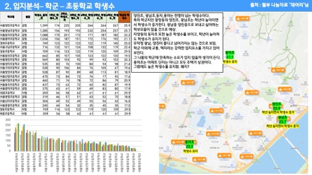Select the orange '학급당 학생수' column header
Screen dimensions: 312x175
tap(125, 17)
